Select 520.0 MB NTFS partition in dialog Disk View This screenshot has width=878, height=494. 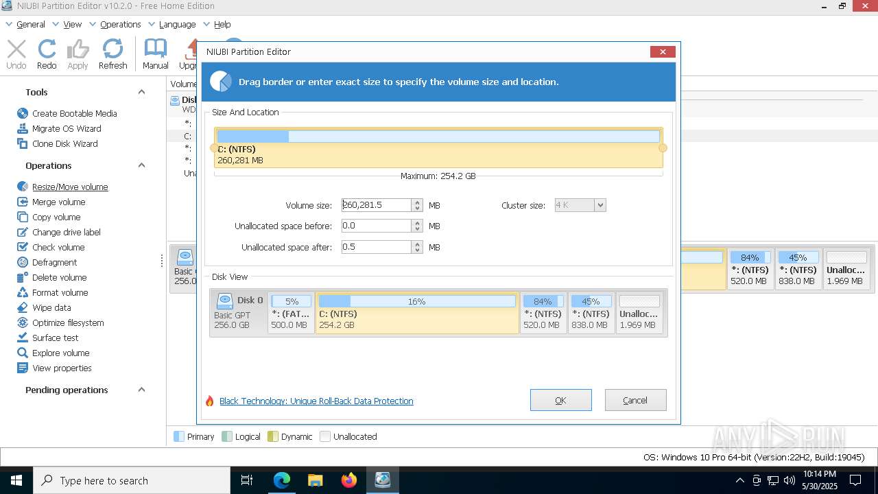[543, 312]
